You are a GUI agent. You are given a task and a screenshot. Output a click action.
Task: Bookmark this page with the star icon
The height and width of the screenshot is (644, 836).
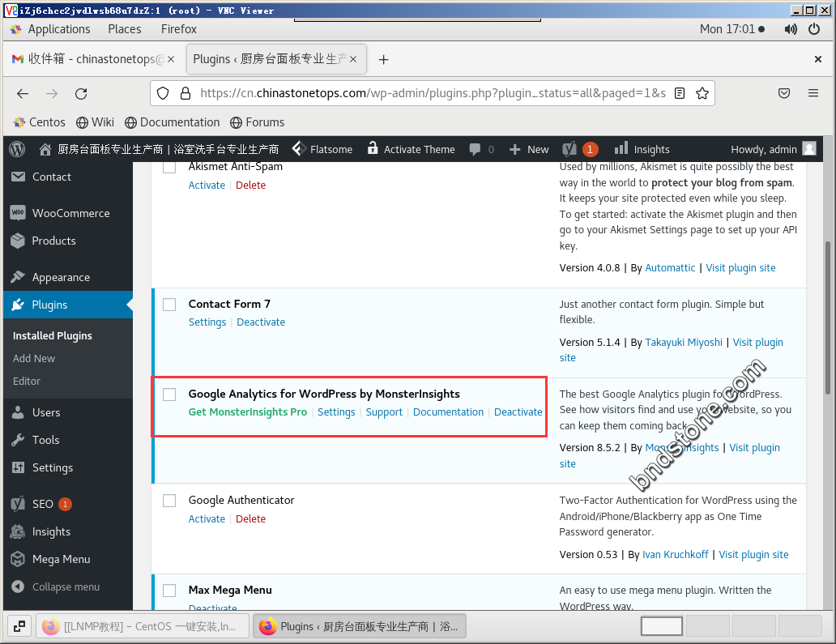[x=702, y=93]
